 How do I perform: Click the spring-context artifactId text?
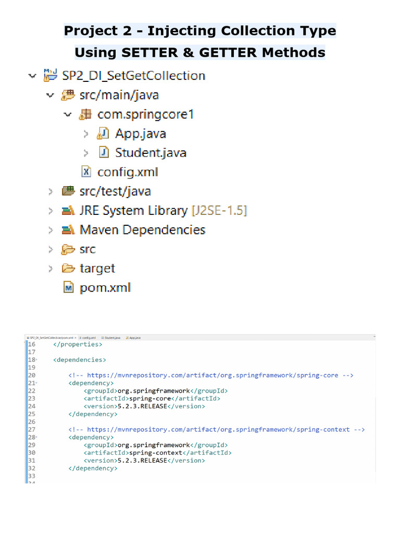(x=156, y=453)
